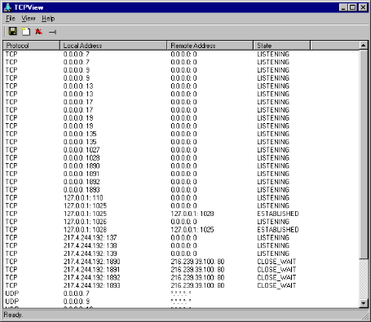Click remote 216.239.39.100:80 in 217.4.244.192:1891 row
This screenshot has height=322, width=371.
click(197, 270)
